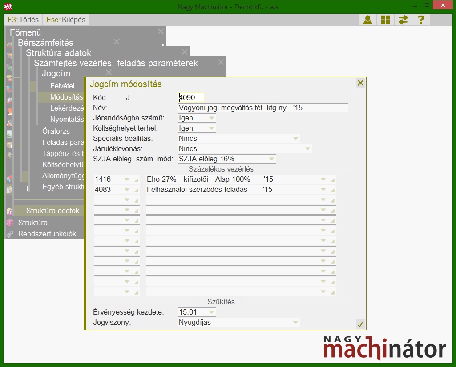Expand the Jogviszony dropdown showing Nyugdíjas
The height and width of the screenshot is (367, 456).
click(x=295, y=323)
